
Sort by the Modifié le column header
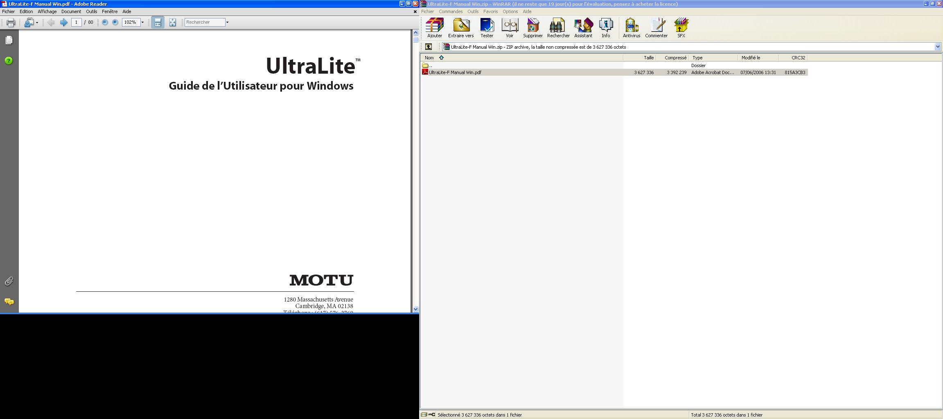click(758, 58)
